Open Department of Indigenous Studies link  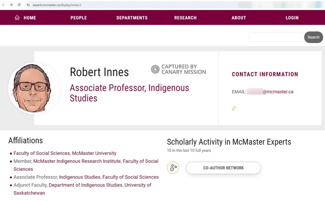[85, 185]
